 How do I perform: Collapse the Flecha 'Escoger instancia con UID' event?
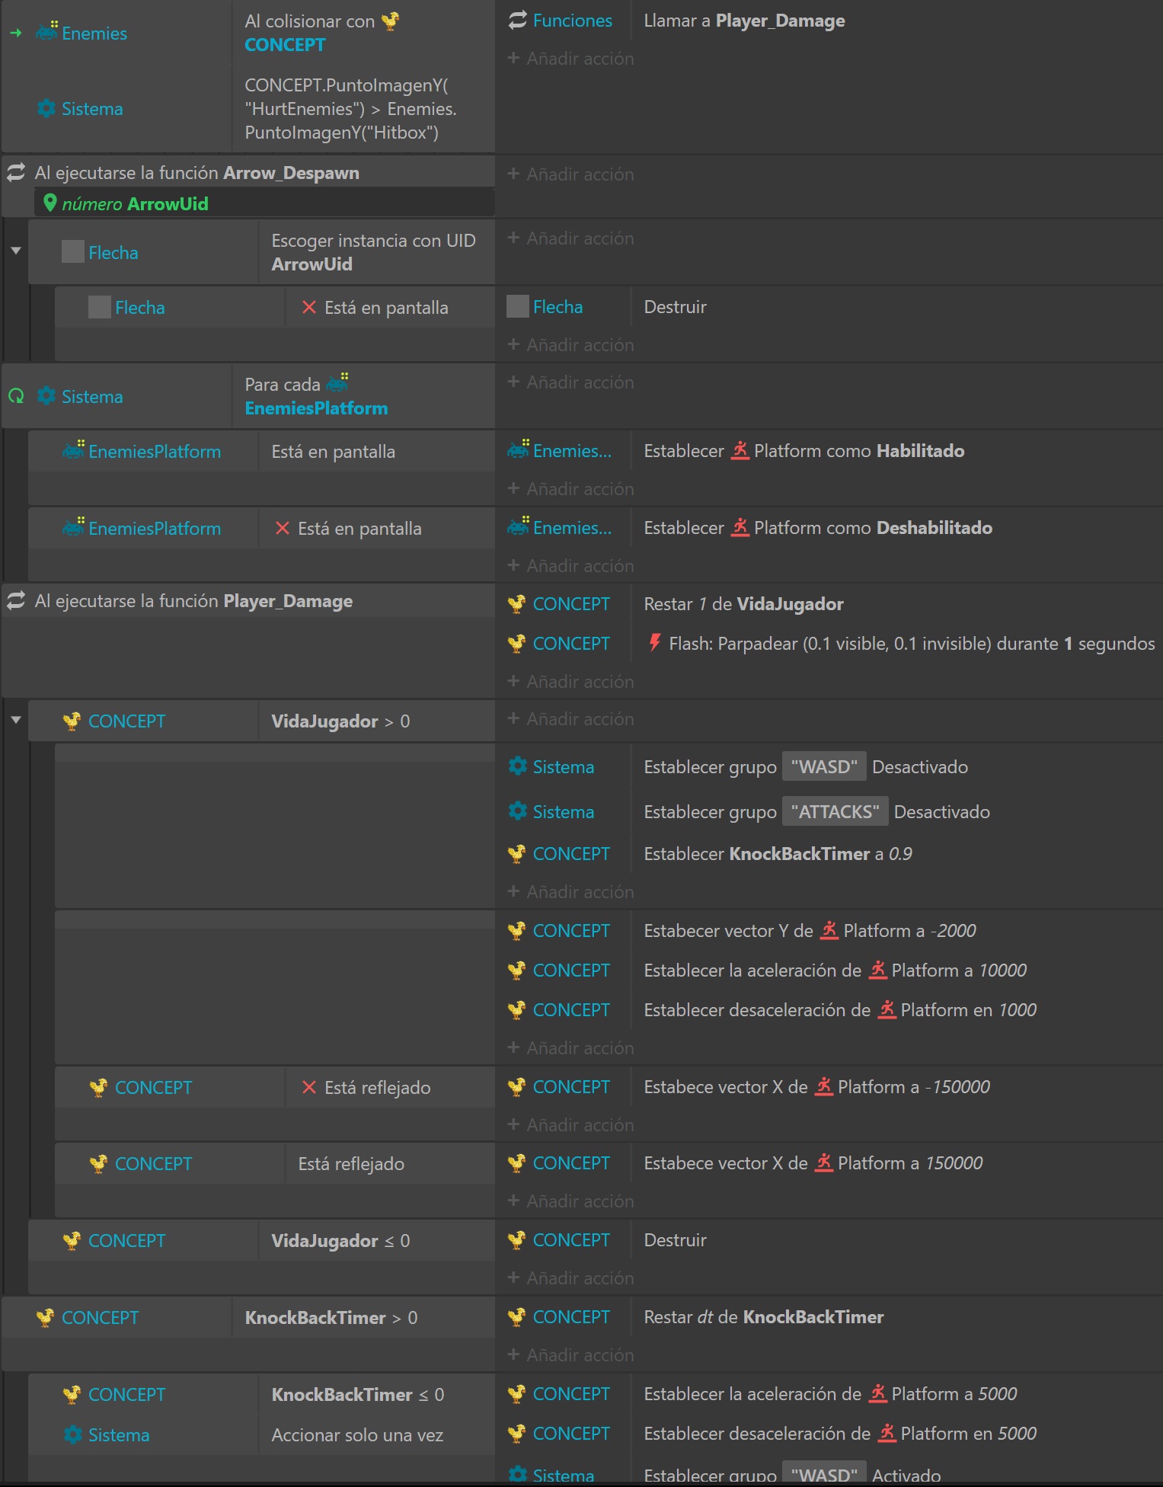tap(16, 251)
